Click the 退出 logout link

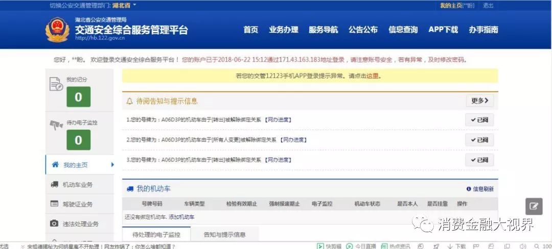tap(488, 5)
